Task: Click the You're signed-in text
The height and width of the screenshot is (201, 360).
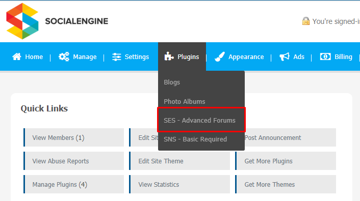Action: [336, 21]
